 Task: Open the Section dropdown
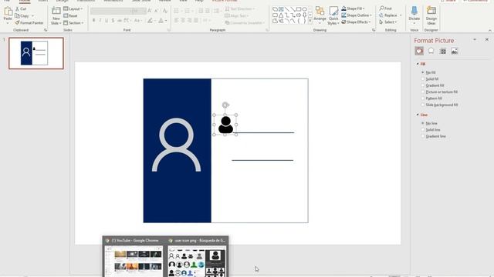pos(73,23)
